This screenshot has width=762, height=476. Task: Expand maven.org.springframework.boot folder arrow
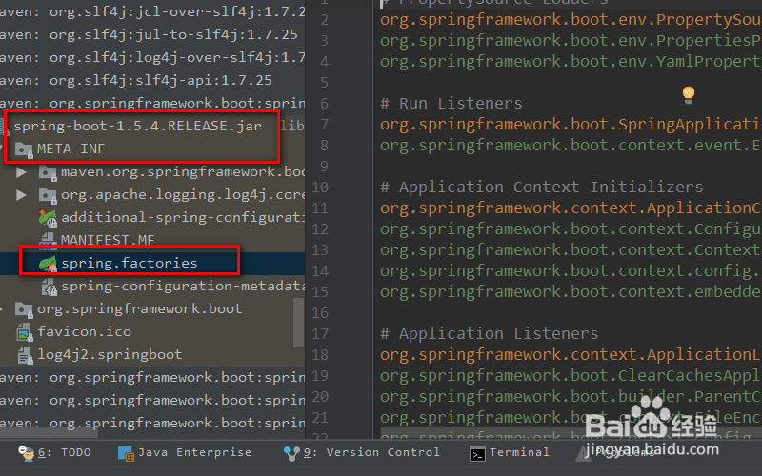(21, 172)
